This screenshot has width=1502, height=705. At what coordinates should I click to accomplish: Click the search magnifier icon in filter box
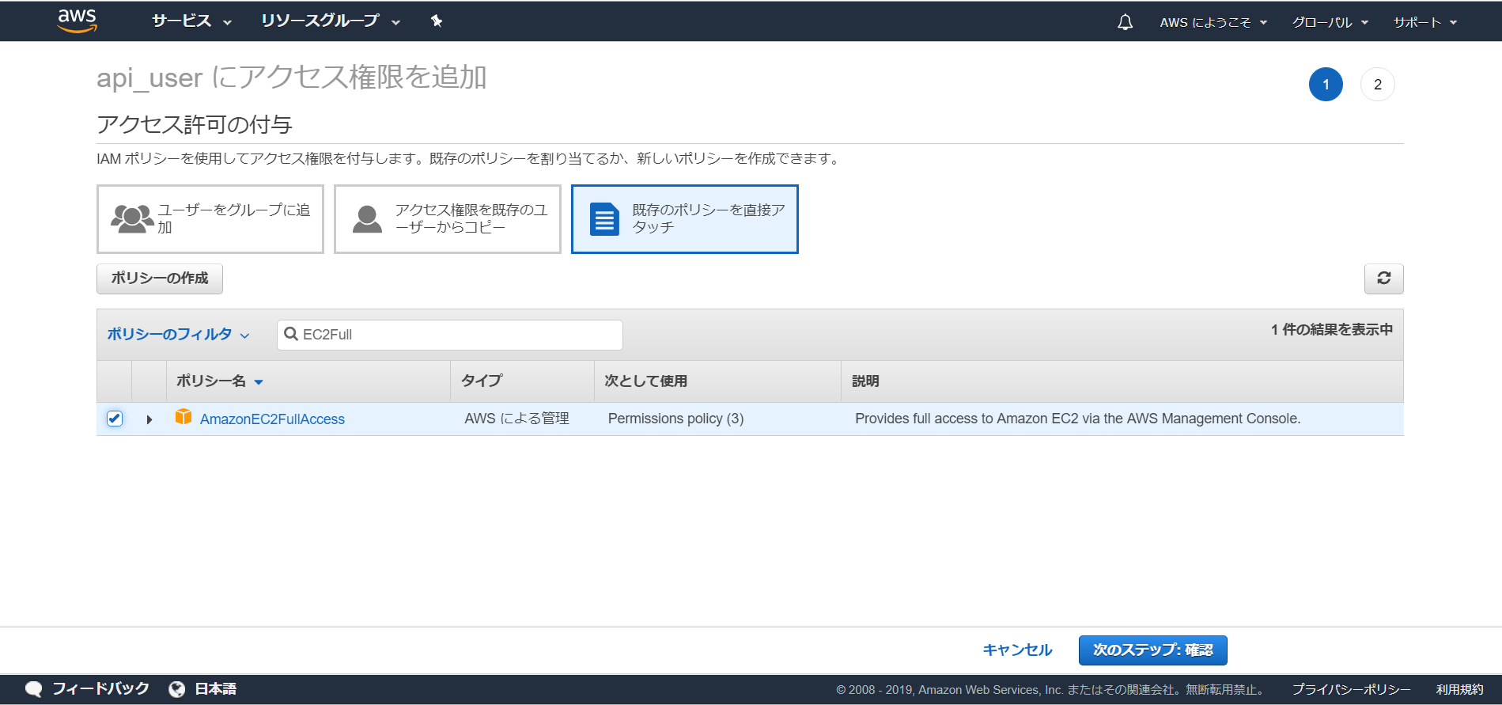tap(291, 334)
